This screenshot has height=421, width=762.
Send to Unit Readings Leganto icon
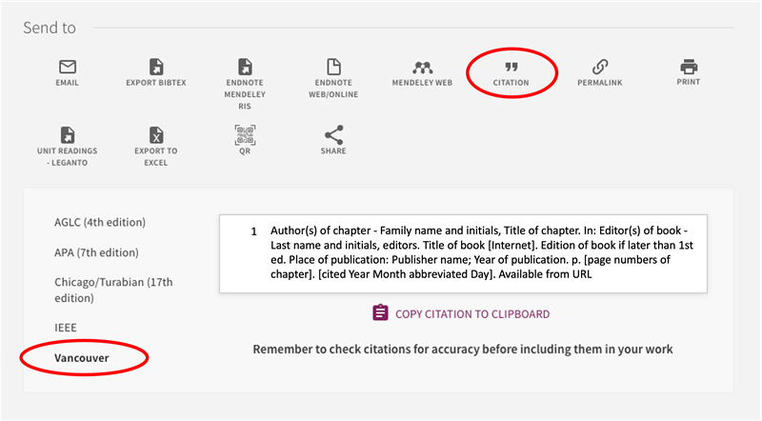coord(67,135)
